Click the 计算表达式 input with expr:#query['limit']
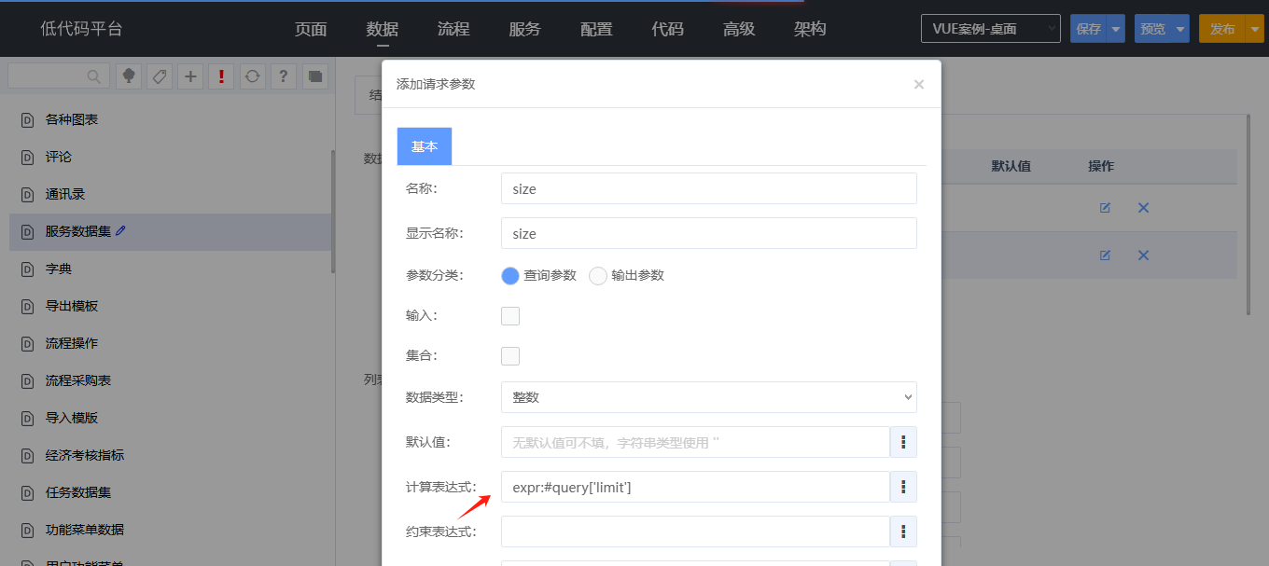This screenshot has width=1269, height=566. pyautogui.click(x=695, y=487)
